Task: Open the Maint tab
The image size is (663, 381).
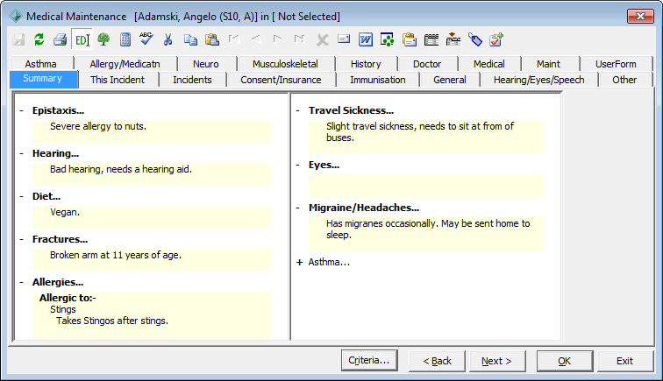Action: [548, 64]
